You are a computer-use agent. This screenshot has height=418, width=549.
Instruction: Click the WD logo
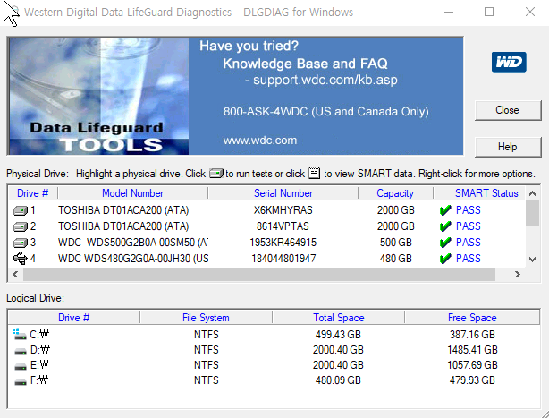[x=509, y=62]
